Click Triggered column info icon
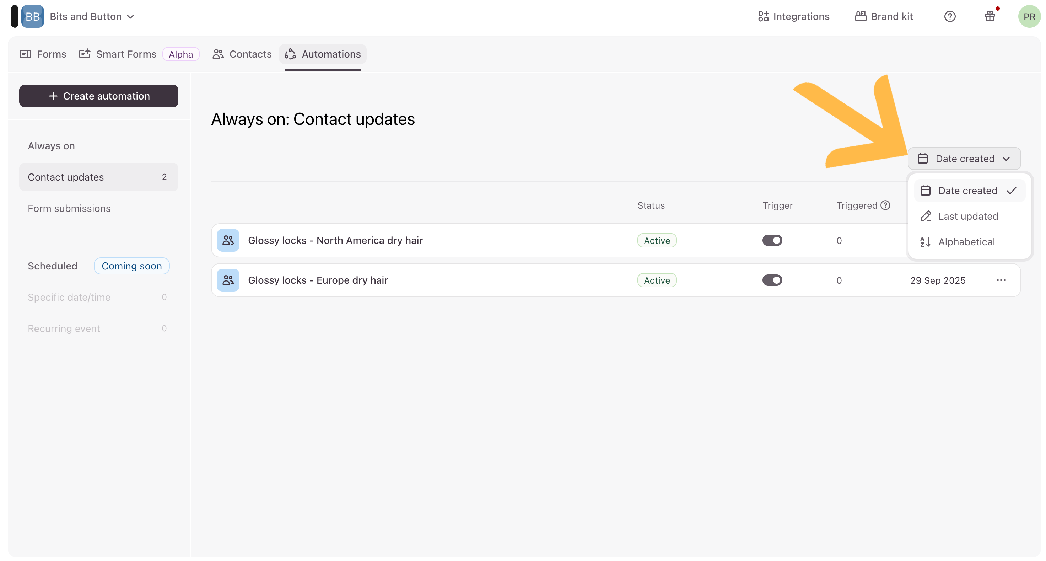 click(886, 205)
